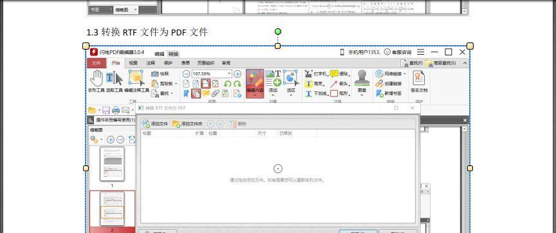Switch to the Form (表单) ribbon tab
This screenshot has width=556, height=233.
coord(185,63)
